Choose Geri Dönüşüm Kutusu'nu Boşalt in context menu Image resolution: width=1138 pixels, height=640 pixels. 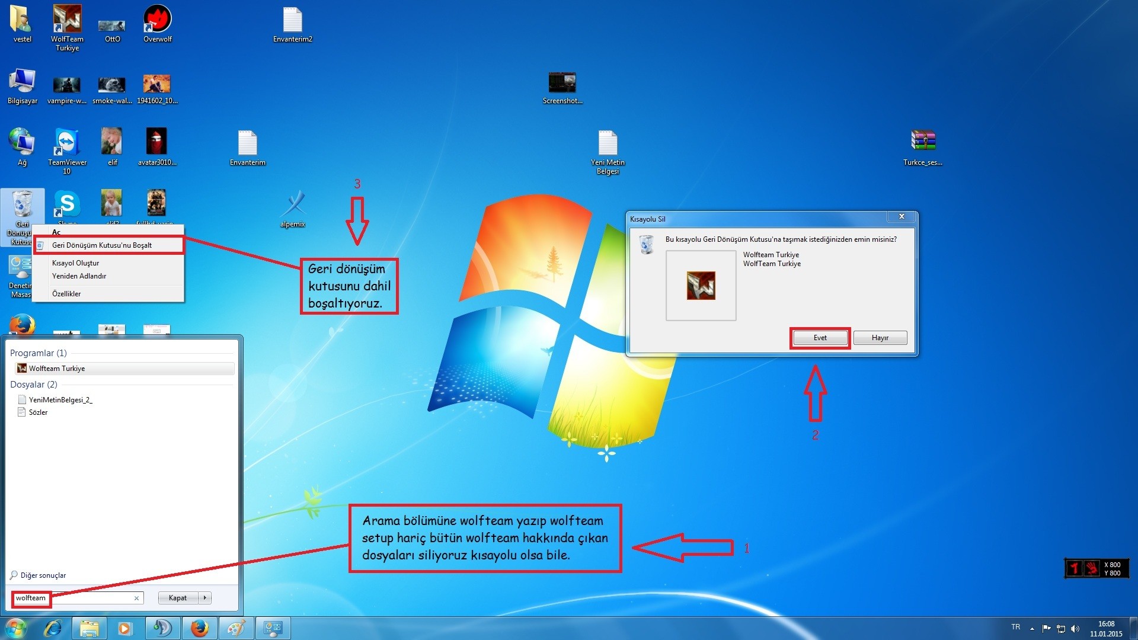coord(108,245)
